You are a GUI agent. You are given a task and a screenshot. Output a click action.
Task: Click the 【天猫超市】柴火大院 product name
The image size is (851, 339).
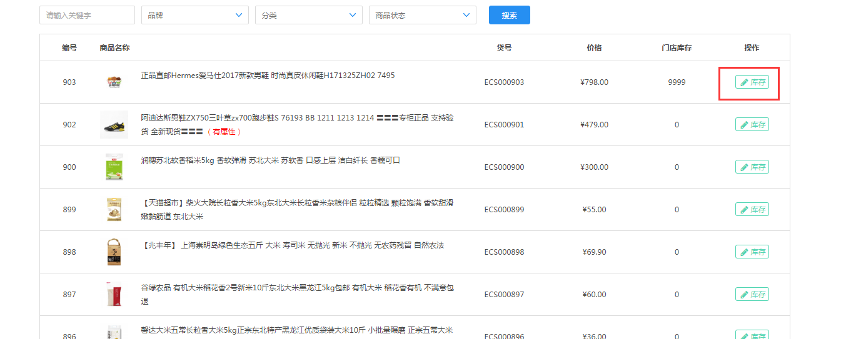(x=297, y=209)
